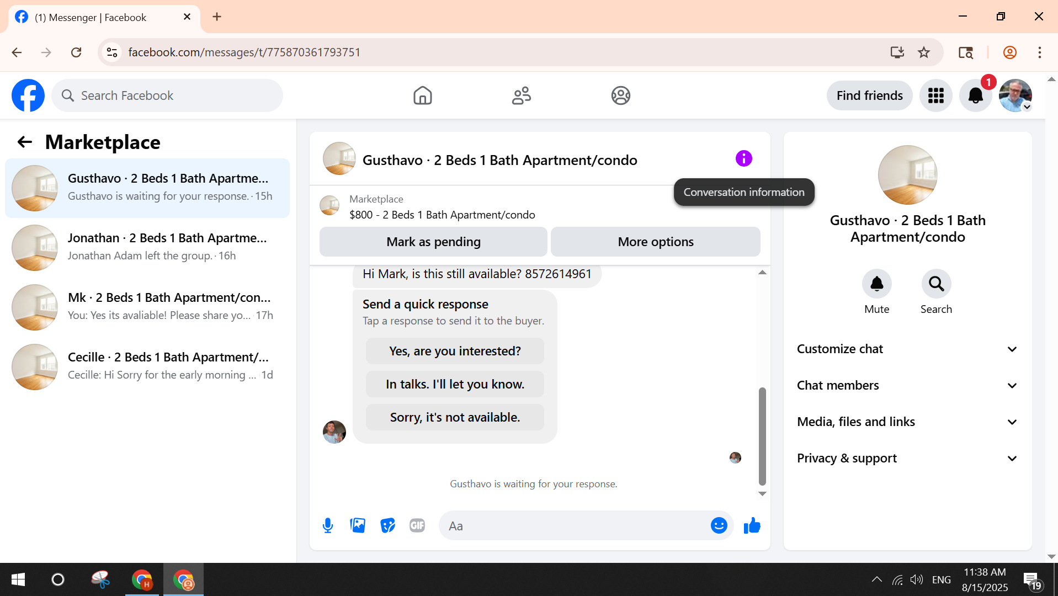This screenshot has height=596, width=1058.
Task: Open the Facebook logo home link
Action: [28, 95]
